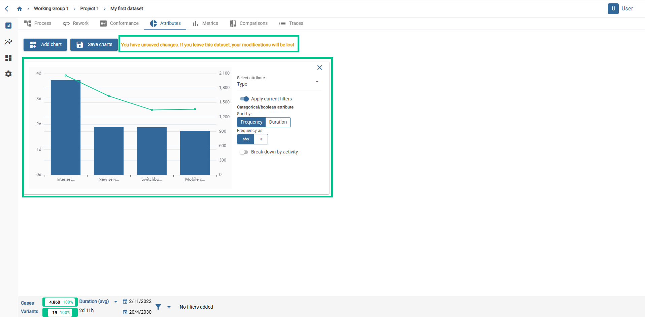Click the user avatar icon
Screen dimensions: 645x317
pos(613,9)
